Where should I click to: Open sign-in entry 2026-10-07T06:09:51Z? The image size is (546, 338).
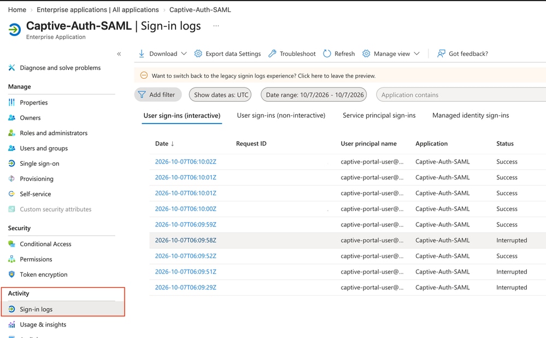coord(186,271)
